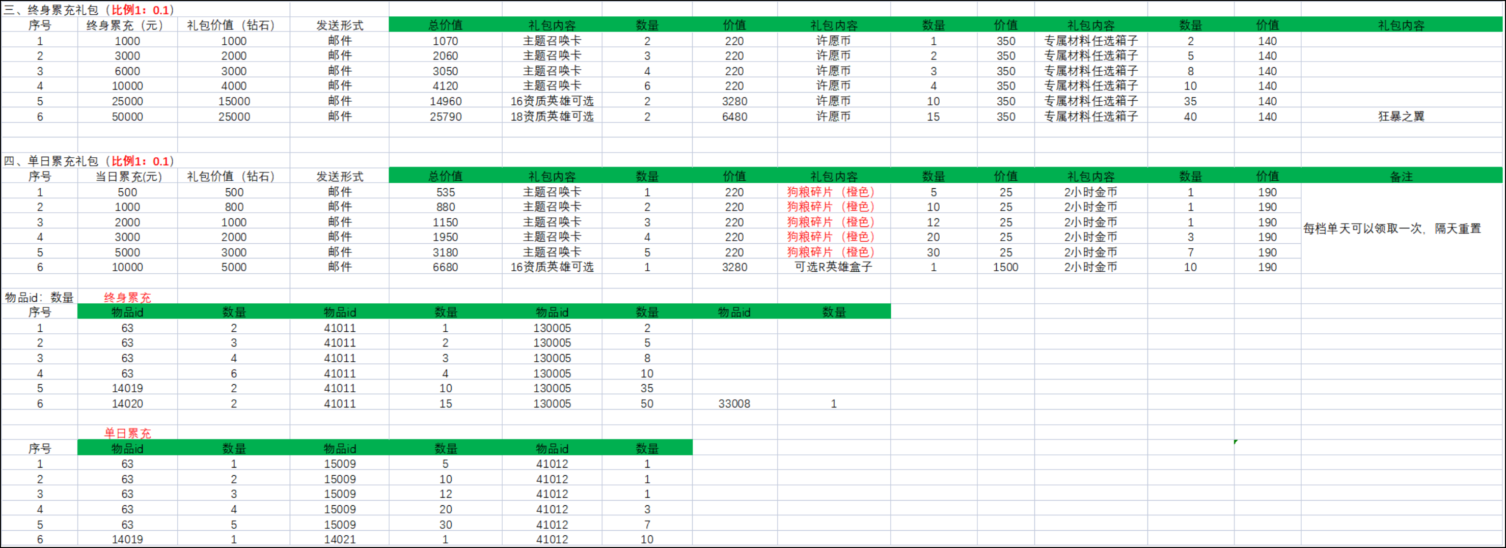1506x548 pixels.
Task: Click the 18资质英雄可选 cell
Action: tap(551, 116)
